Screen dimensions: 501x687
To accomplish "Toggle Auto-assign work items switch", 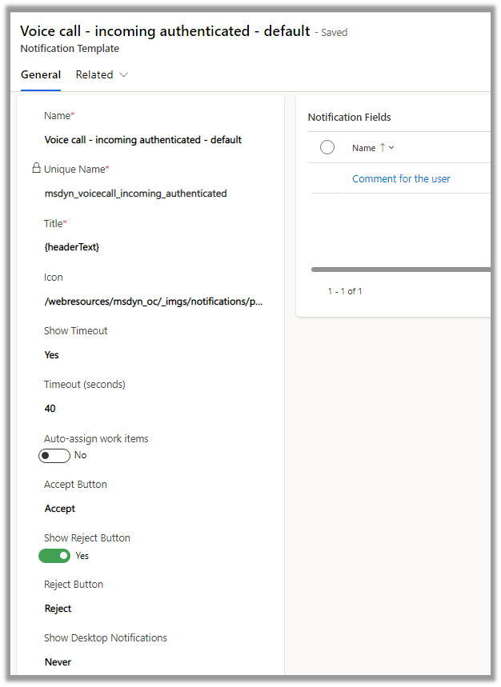I will pos(54,456).
